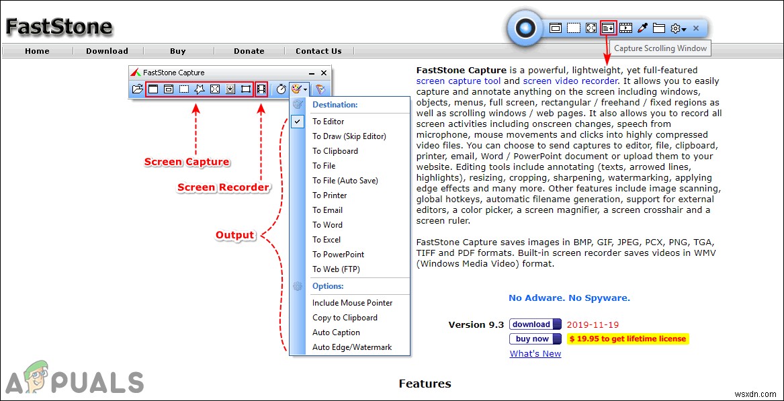The height and width of the screenshot is (401, 784).
Task: Go to the Donate navigation tab
Action: point(249,51)
